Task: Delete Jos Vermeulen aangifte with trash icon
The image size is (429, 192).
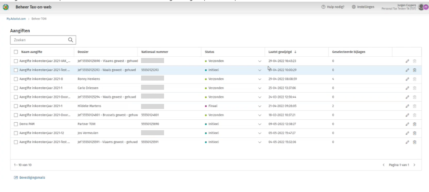Action: [x=414, y=133]
